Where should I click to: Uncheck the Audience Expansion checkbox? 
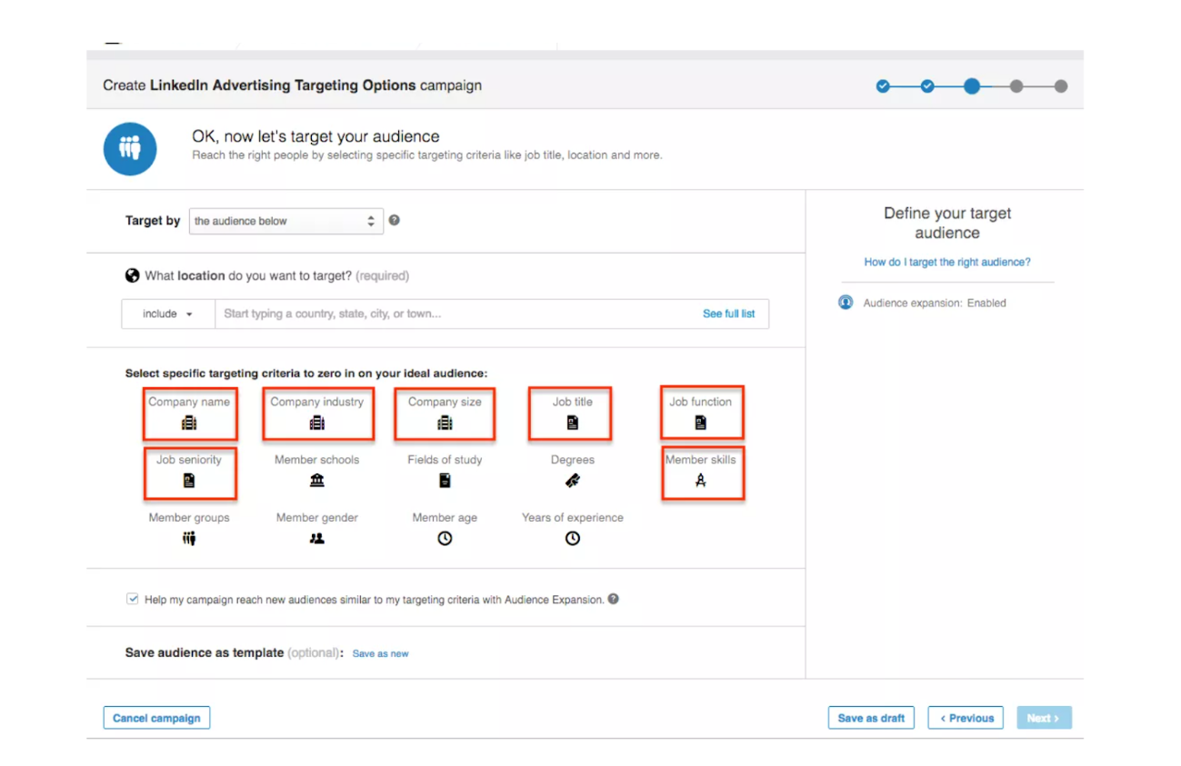click(x=133, y=600)
